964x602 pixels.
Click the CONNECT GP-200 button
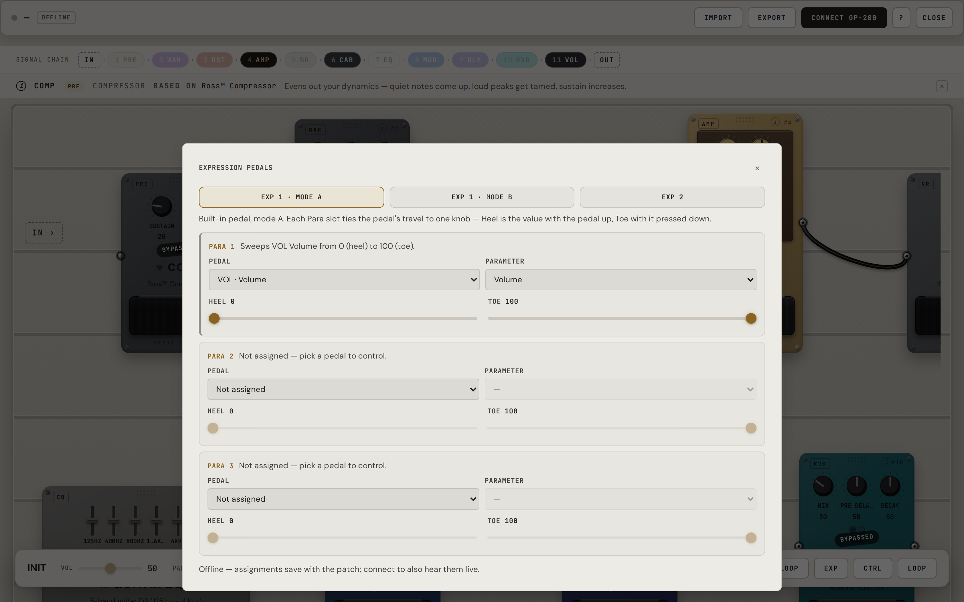(844, 17)
